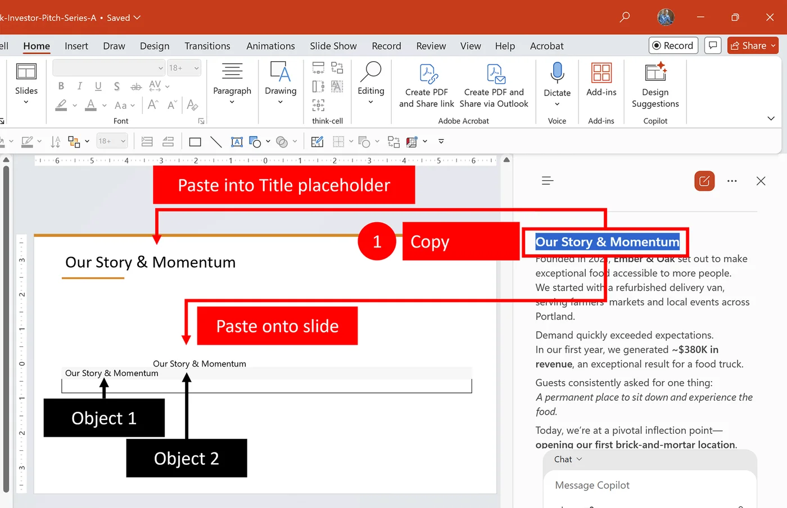Click quick access table draw icon

[x=317, y=142]
